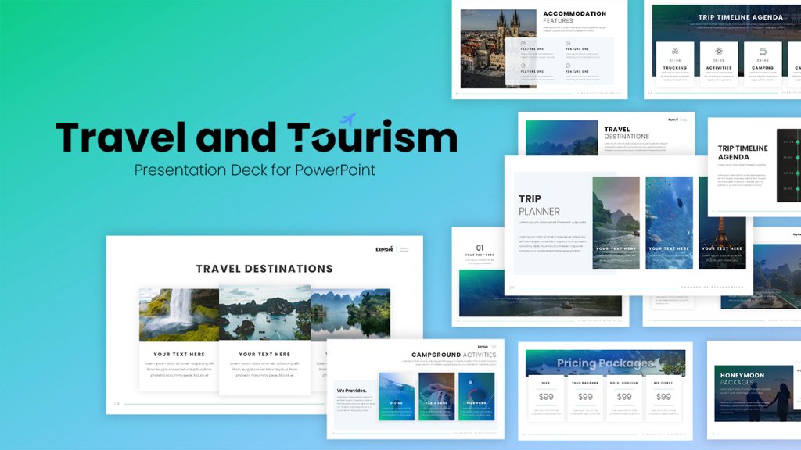The height and width of the screenshot is (450, 801).
Task: Click the small 'TRAVEL DESTINATIONS' slide title
Action: click(x=627, y=133)
